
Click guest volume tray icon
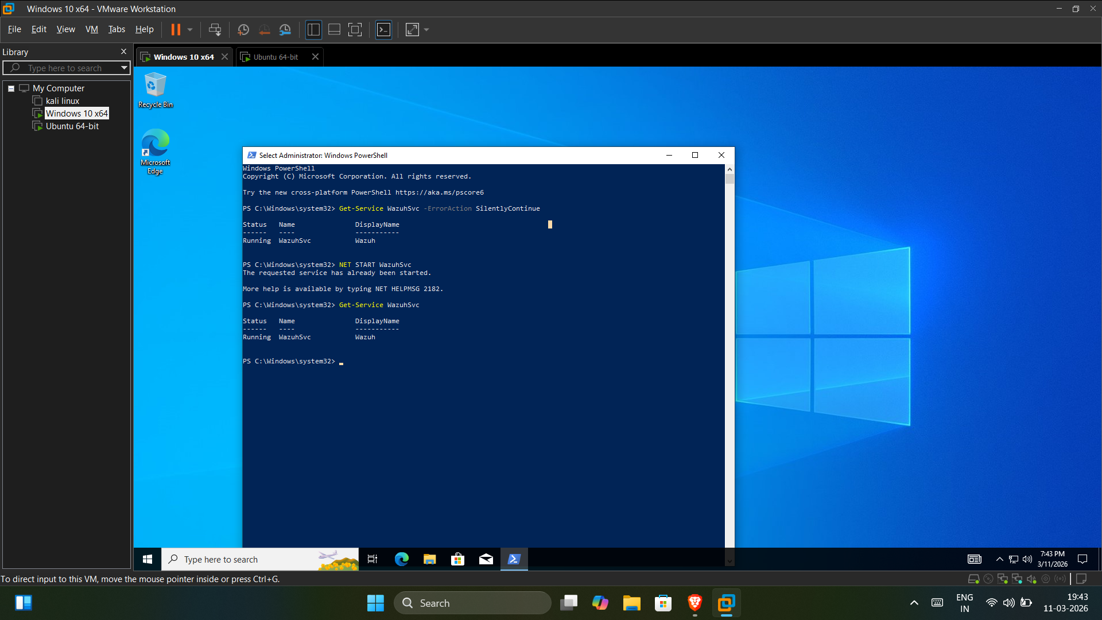1027,559
